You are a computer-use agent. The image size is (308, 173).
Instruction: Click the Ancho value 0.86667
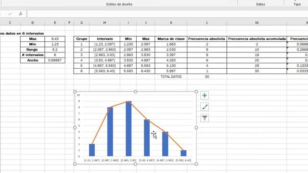point(55,60)
